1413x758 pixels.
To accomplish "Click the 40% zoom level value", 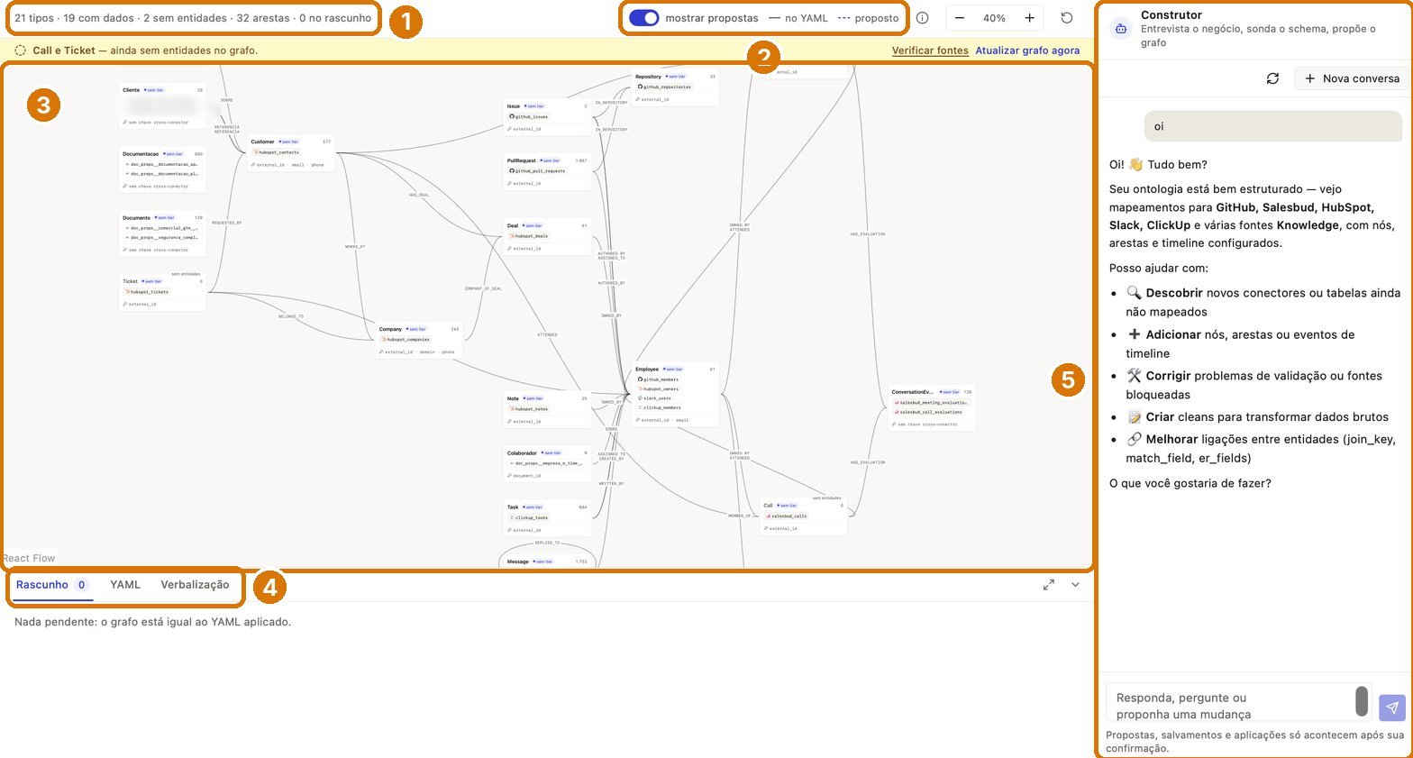I will [994, 18].
